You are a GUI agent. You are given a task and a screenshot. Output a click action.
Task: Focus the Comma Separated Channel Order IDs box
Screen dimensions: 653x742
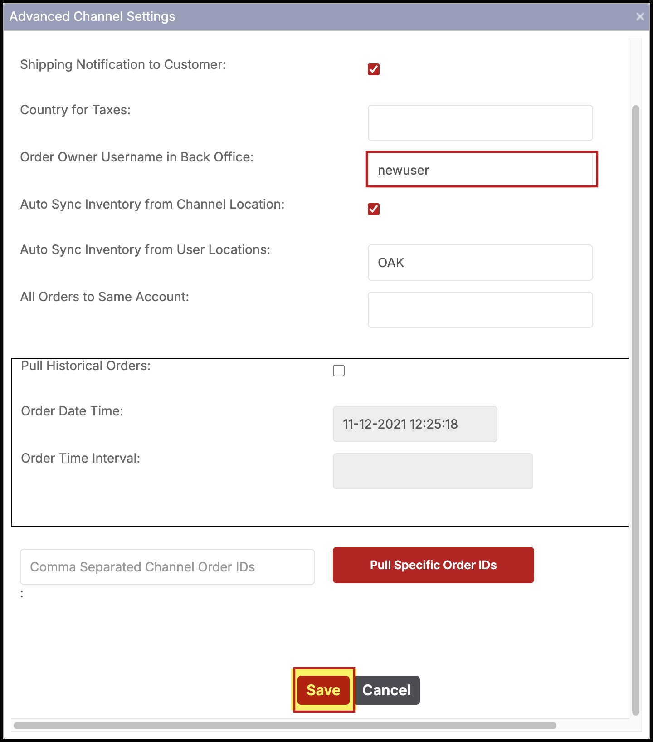coord(167,567)
